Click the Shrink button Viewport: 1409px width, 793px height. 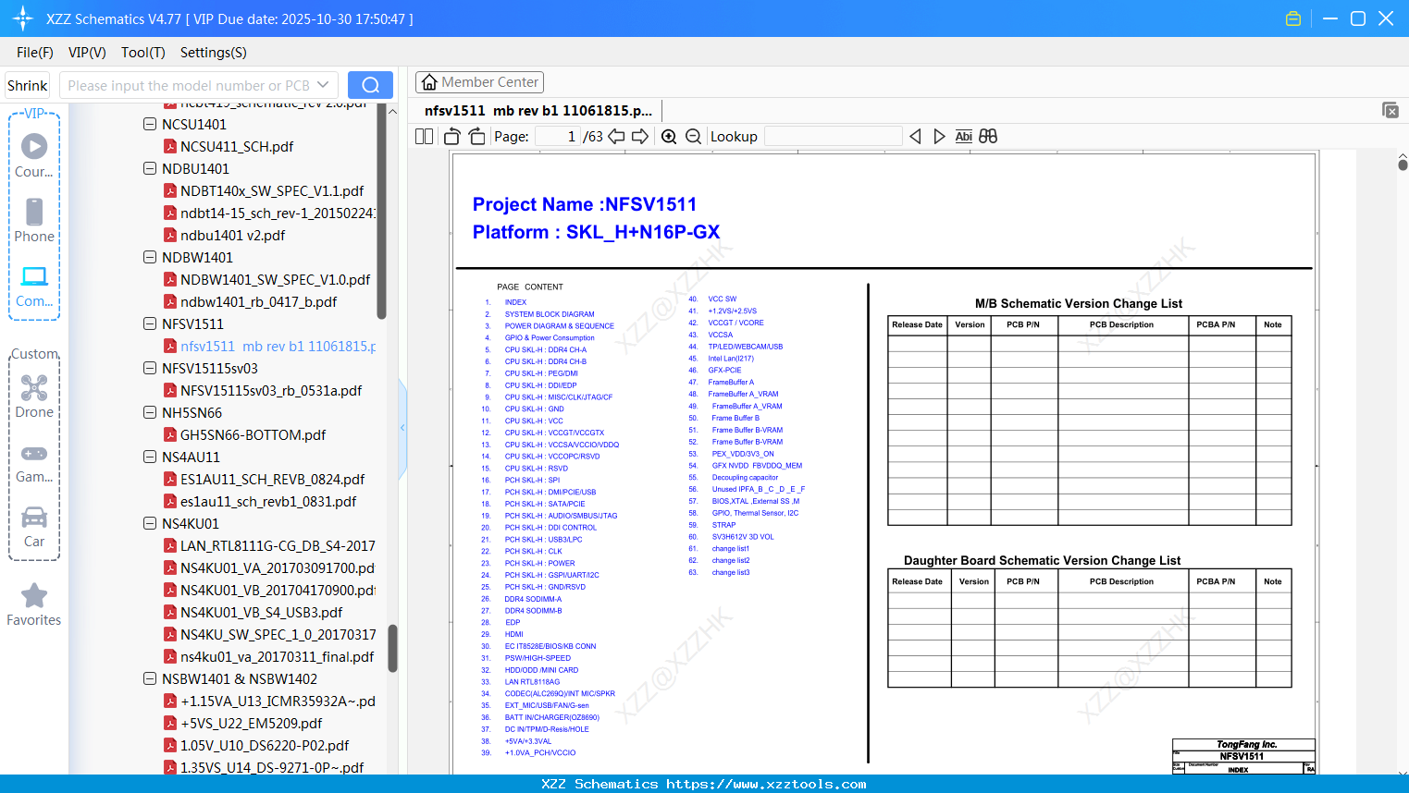pos(27,85)
